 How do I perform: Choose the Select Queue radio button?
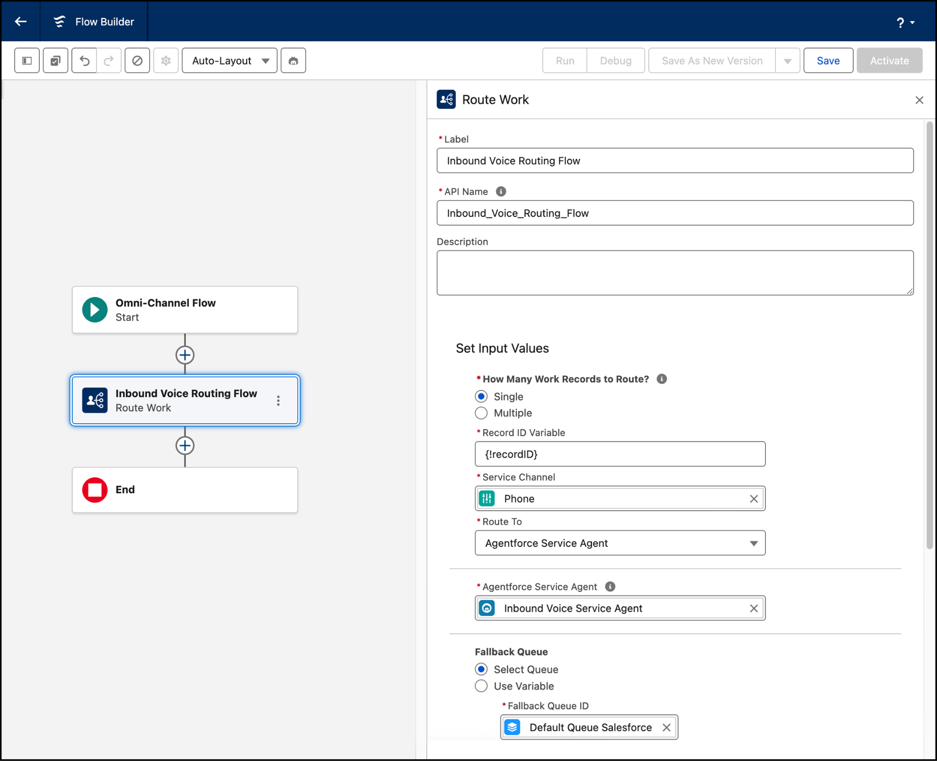click(481, 669)
